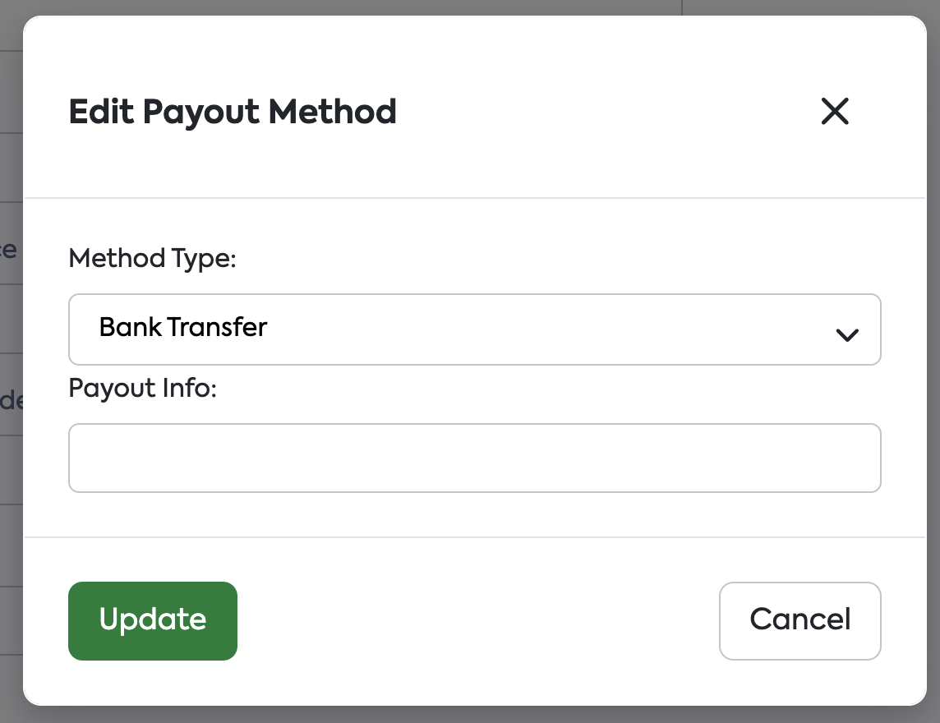The width and height of the screenshot is (940, 723).
Task: Expand the Bank Transfer combo box
Action: 474,329
